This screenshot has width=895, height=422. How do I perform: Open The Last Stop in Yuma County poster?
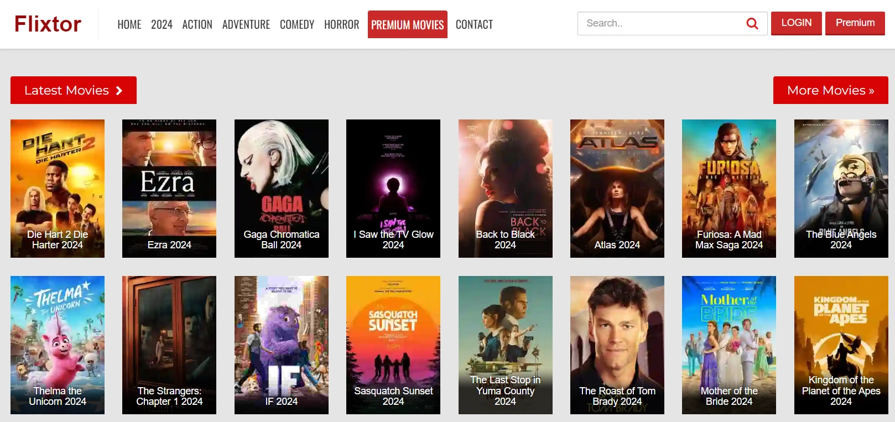click(x=506, y=345)
